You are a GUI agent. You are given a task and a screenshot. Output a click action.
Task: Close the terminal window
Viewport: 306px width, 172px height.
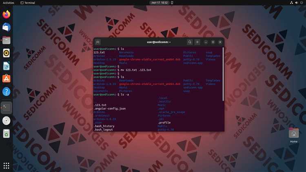coord(220,42)
